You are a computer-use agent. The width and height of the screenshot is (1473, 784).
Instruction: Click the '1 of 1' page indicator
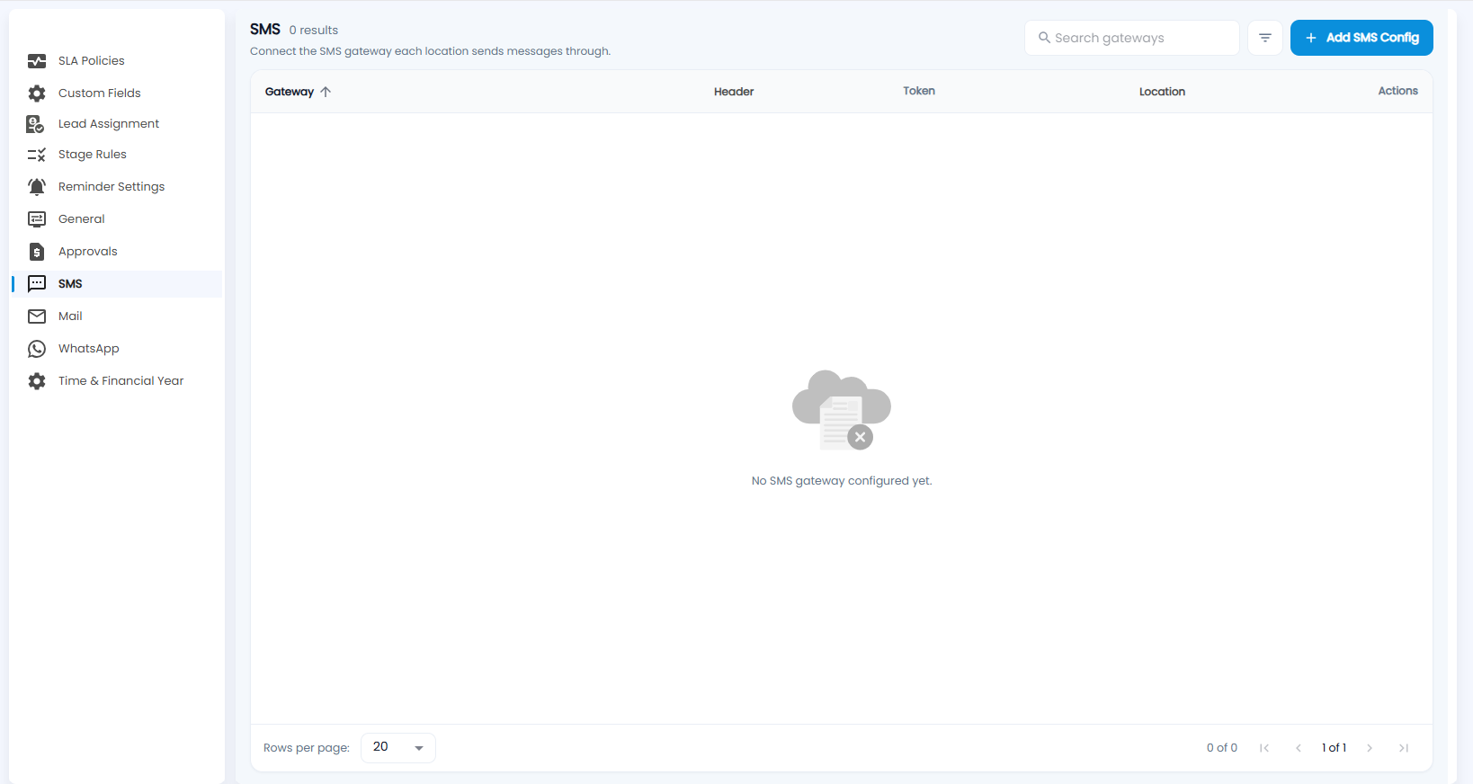1334,748
